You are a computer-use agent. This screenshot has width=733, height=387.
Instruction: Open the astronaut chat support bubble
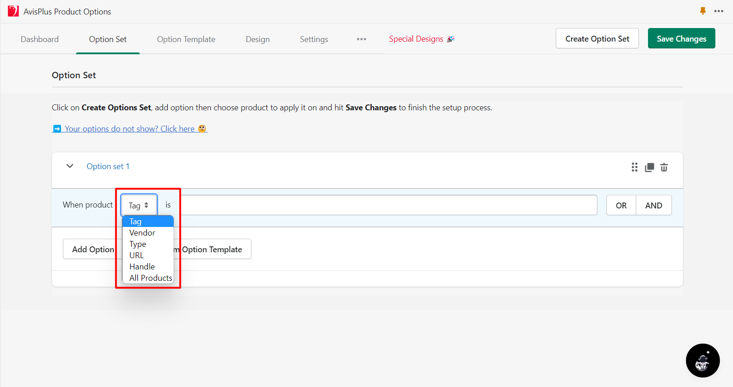(x=703, y=360)
